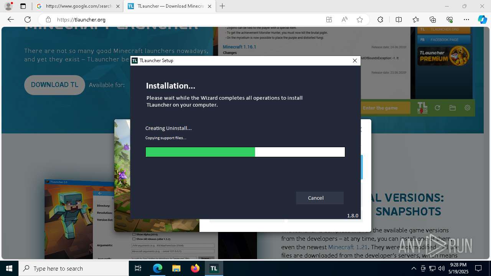The image size is (491, 276).
Task: Click the browser Back arrow
Action: click(x=11, y=20)
